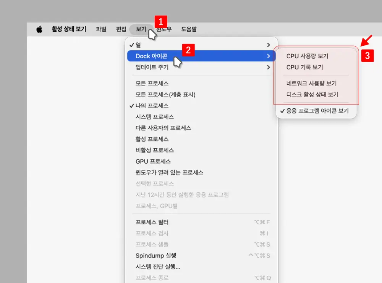The width and height of the screenshot is (382, 283).
Task: Select CPU 기록 보기 in submenu
Action: tap(316, 67)
